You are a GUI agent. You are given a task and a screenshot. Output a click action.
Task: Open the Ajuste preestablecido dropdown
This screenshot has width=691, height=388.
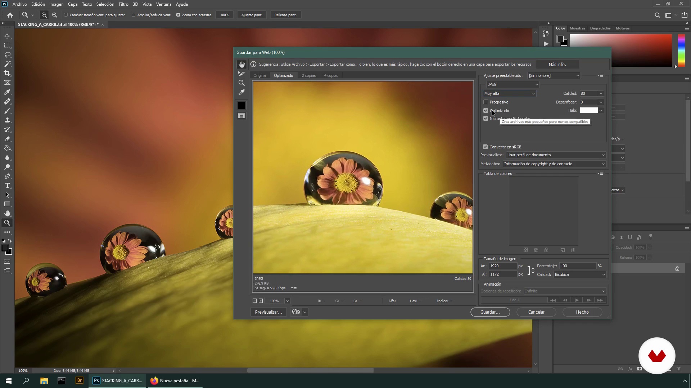pos(554,75)
